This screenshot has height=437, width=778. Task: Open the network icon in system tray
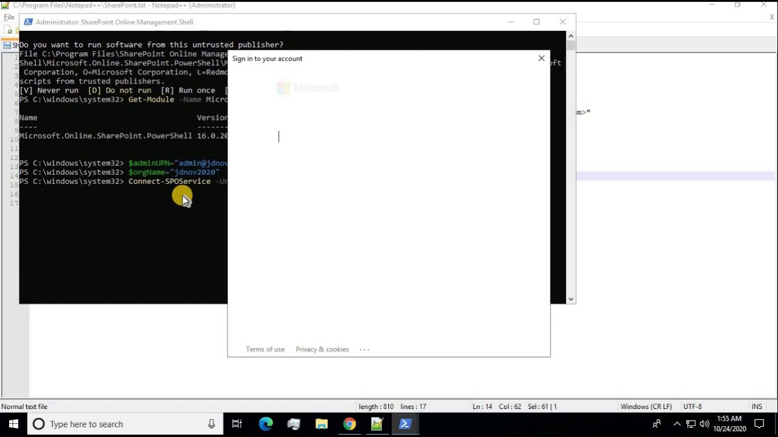[691, 424]
